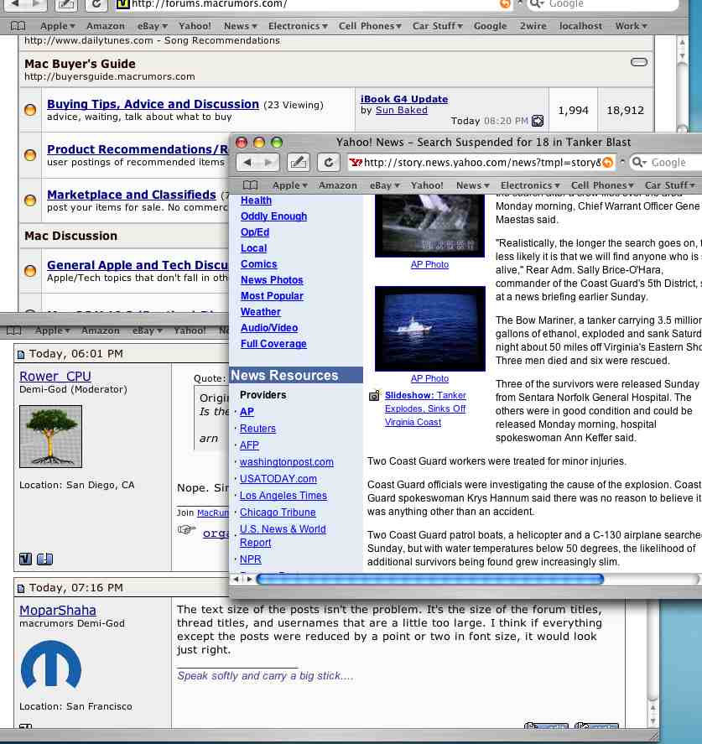Viewport: 702px width, 744px height.
Task: Click the status icon beside Product Recommendations forum
Action: click(30, 155)
